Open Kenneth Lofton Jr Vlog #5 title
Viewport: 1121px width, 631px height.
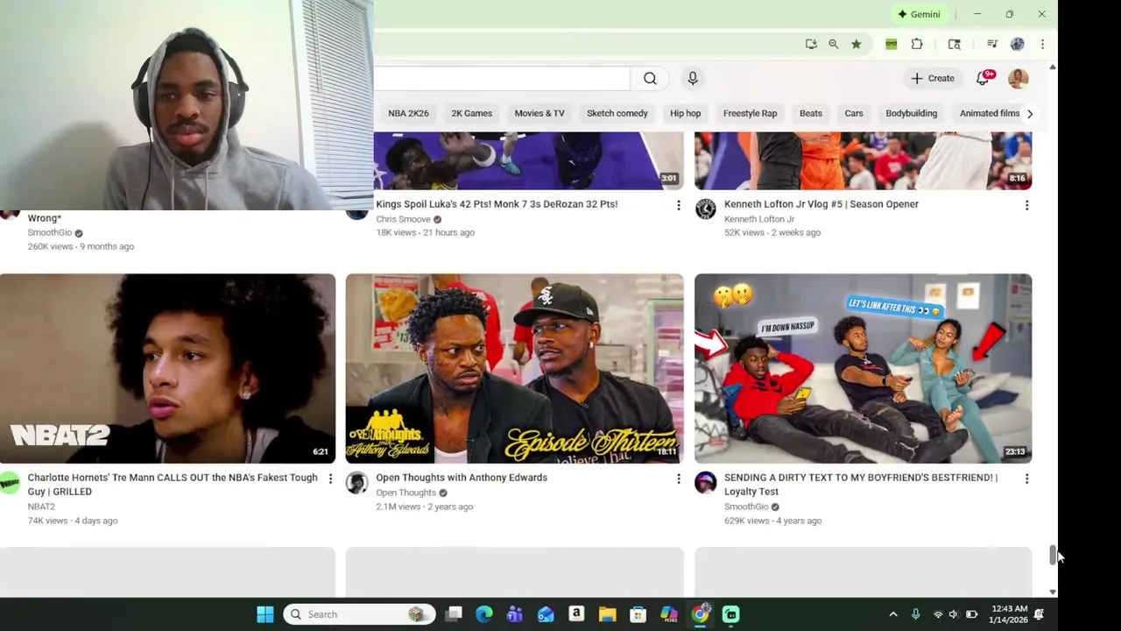click(x=821, y=204)
